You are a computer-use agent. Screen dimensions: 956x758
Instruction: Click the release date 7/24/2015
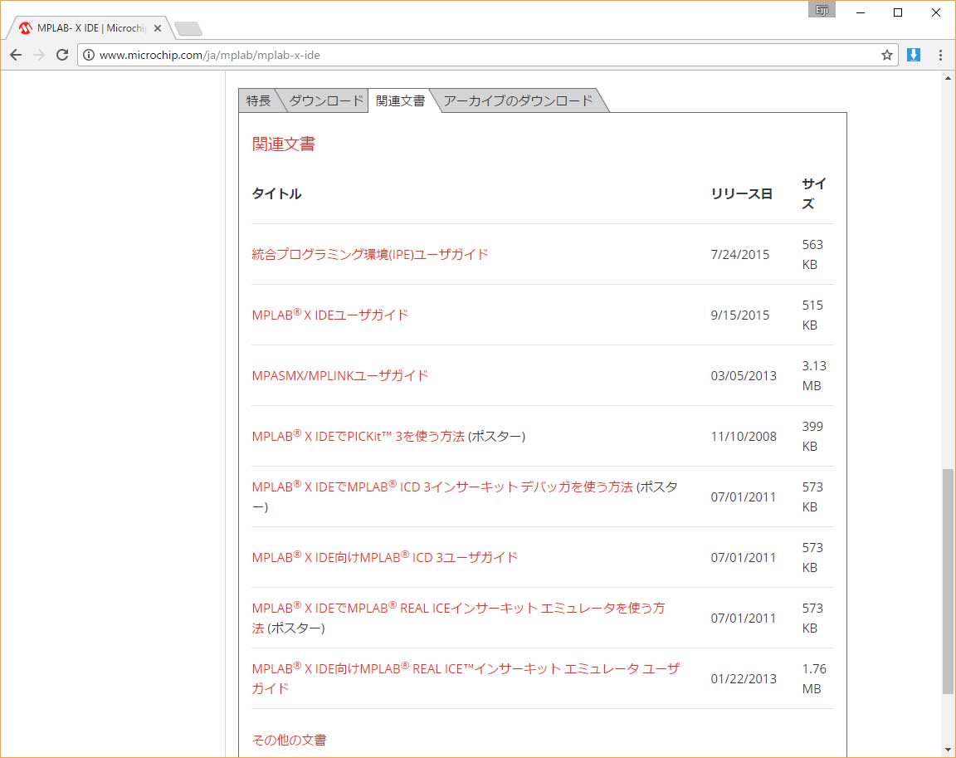point(740,254)
